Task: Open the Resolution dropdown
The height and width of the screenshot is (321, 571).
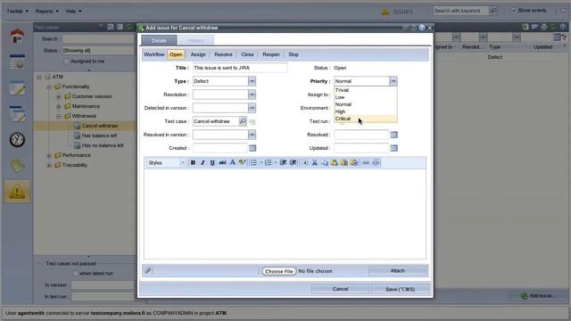Action: 252,95
